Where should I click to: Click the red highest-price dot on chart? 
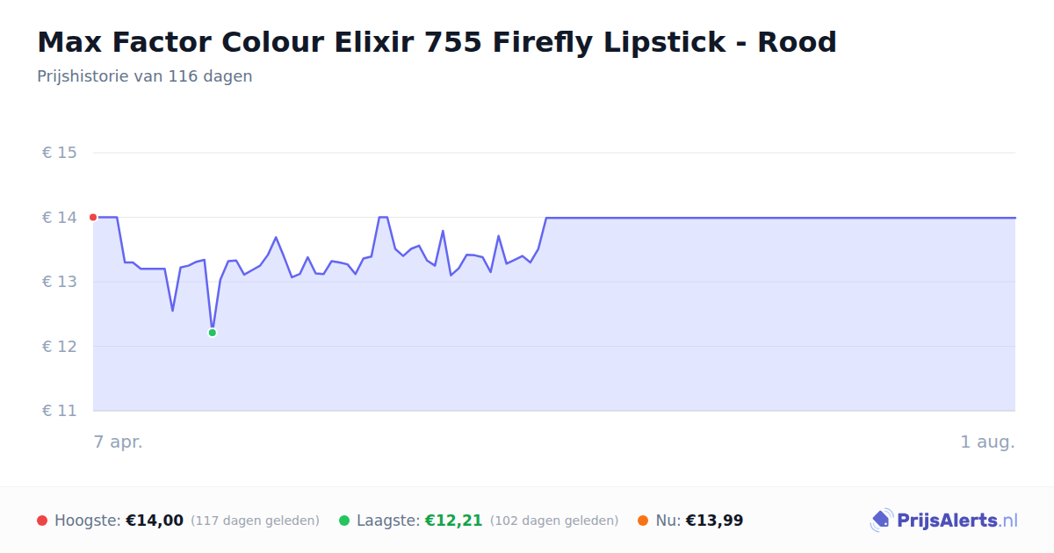tap(93, 218)
